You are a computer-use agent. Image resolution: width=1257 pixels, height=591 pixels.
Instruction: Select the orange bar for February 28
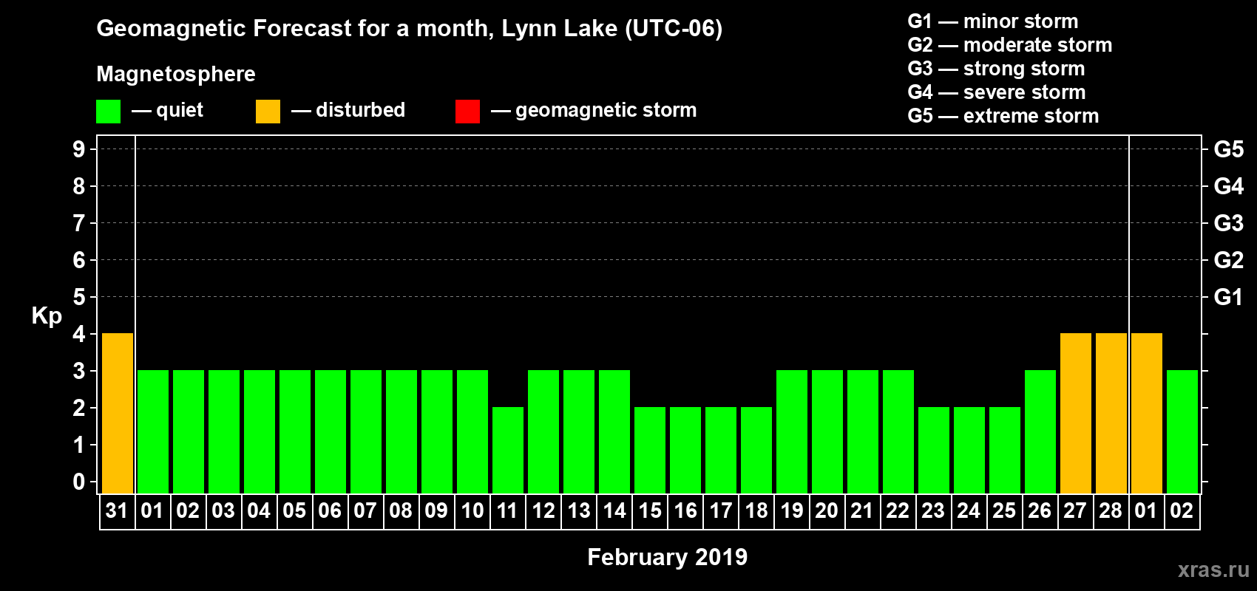(1111, 413)
